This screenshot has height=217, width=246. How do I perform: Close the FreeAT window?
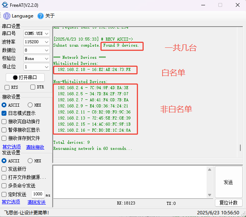tap(238, 5)
